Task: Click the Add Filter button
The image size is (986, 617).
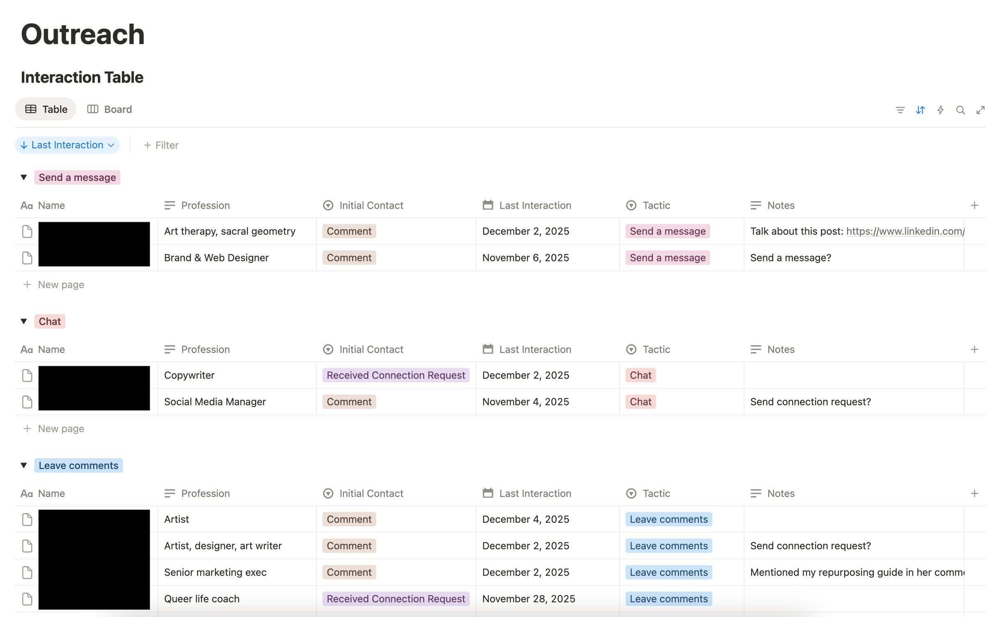Action: tap(161, 145)
